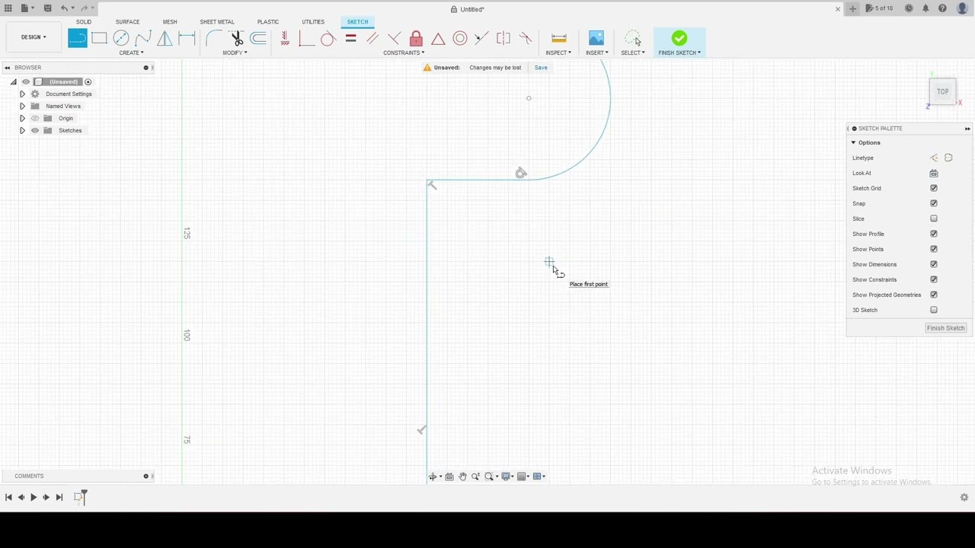Select the Trim scissors tool

point(237,38)
